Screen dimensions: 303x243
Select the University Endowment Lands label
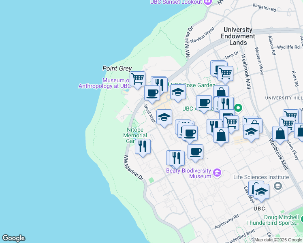coord(238,36)
